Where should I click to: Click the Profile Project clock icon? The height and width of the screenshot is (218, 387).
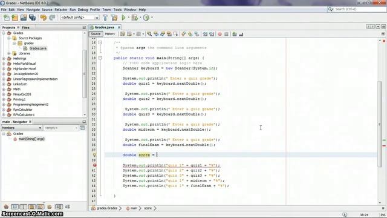tap(146, 18)
